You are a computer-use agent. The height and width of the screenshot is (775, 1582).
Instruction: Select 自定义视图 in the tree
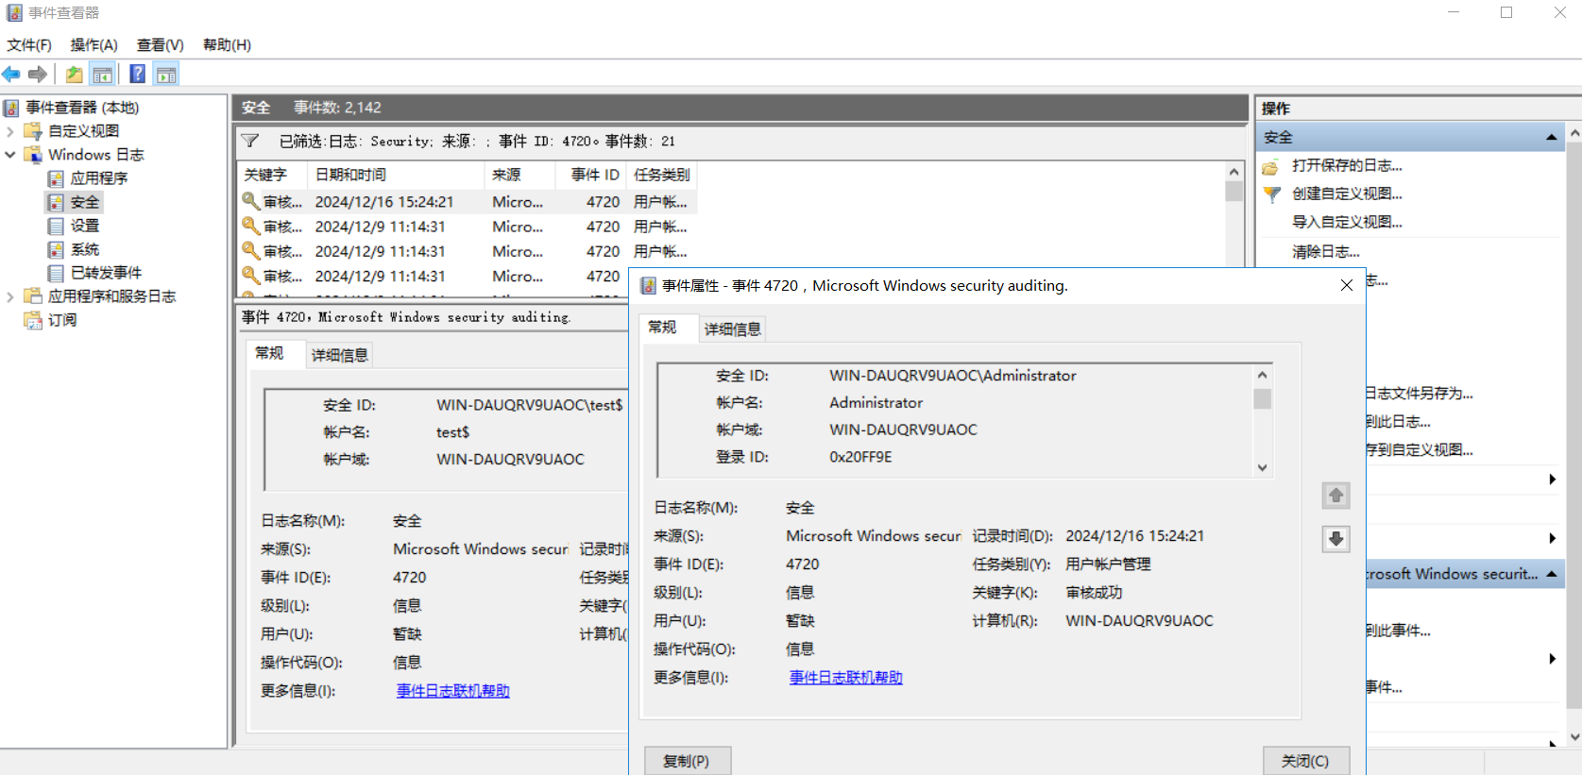coord(84,131)
